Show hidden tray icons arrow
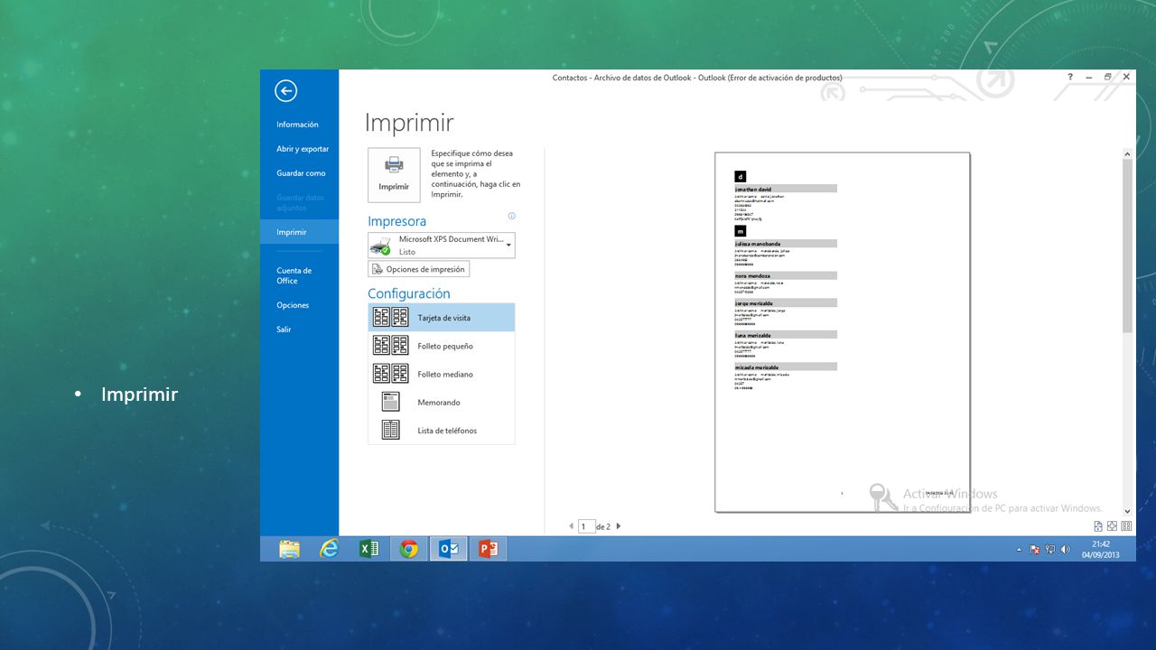The image size is (1156, 650). 1020,550
